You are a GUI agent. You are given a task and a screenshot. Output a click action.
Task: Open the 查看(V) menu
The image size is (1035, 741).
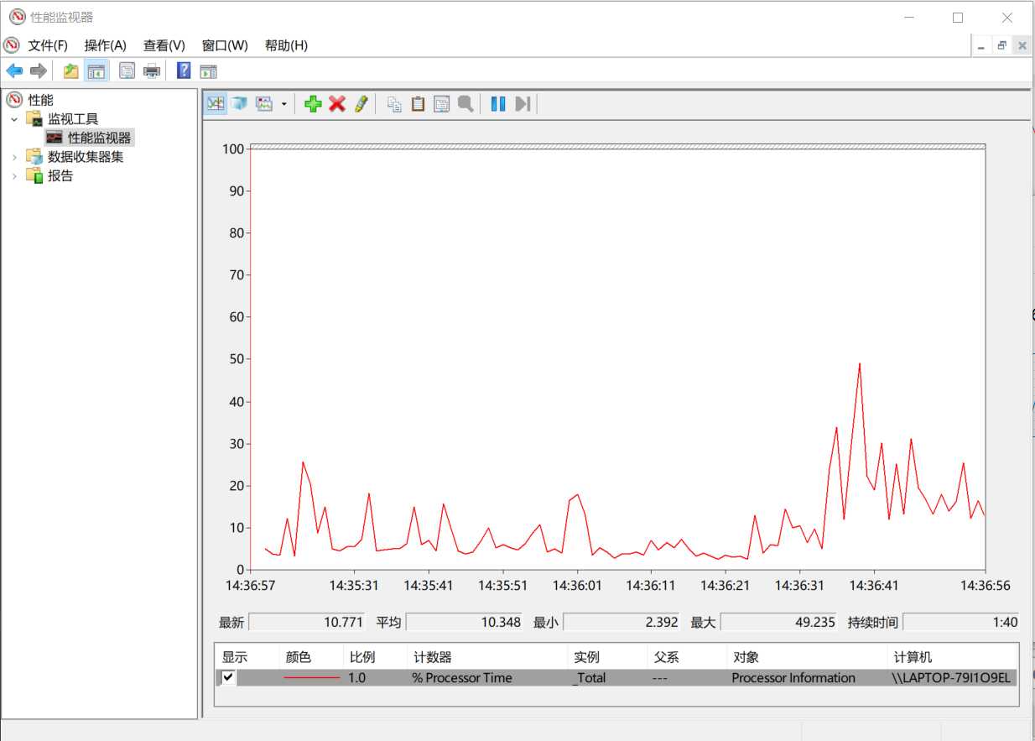[164, 45]
